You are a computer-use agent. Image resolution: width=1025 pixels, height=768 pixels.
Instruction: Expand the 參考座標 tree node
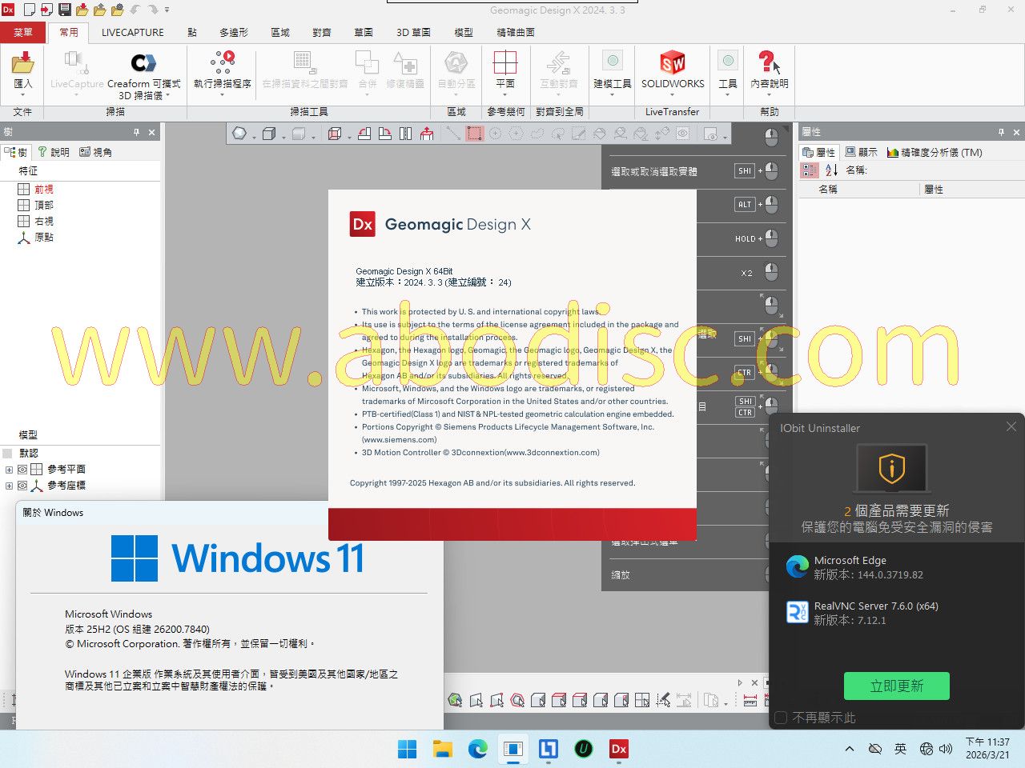tap(9, 486)
